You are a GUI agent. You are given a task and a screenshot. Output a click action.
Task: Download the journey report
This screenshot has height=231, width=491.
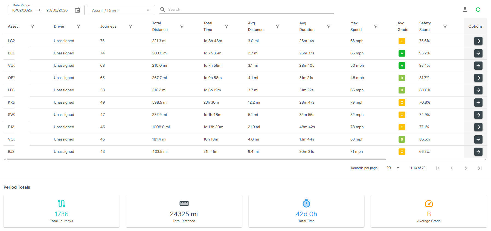pos(465,10)
